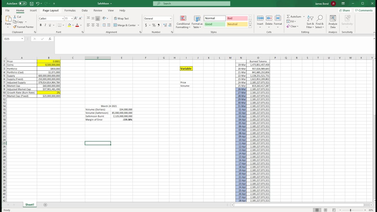Open fill color dropdown arrow
The width and height of the screenshot is (377, 212).
click(73, 25)
